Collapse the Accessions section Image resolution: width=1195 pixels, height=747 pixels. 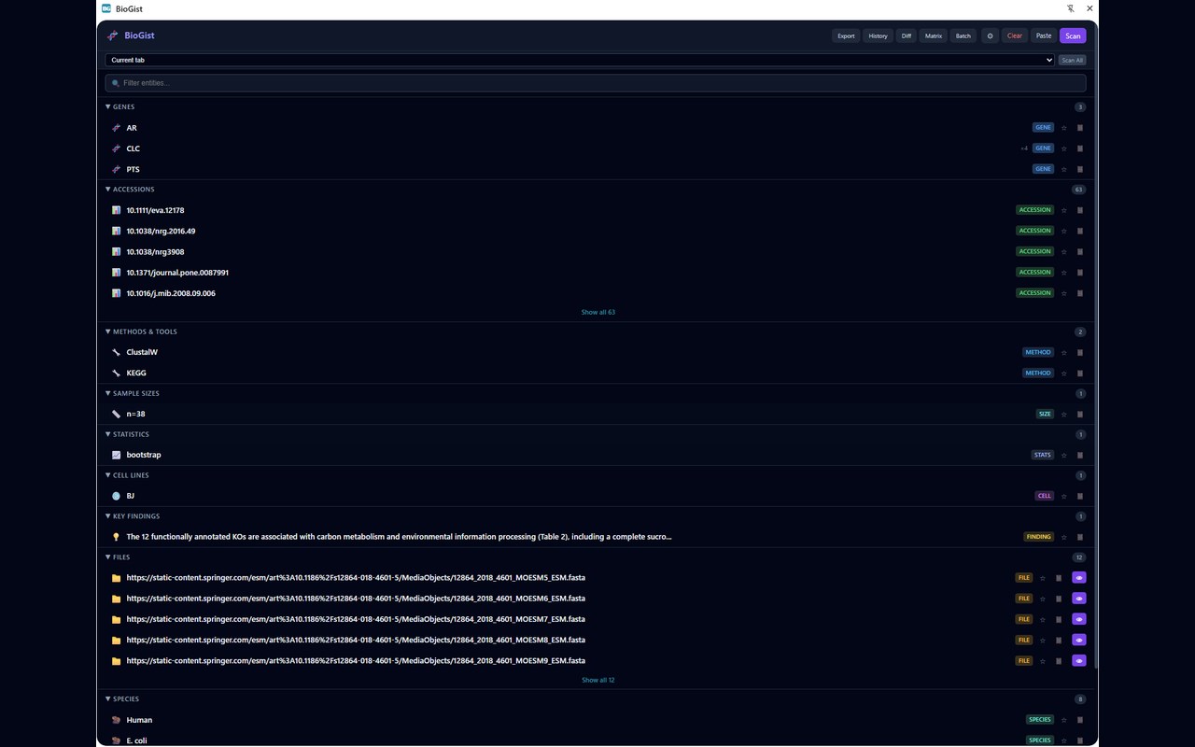point(130,189)
